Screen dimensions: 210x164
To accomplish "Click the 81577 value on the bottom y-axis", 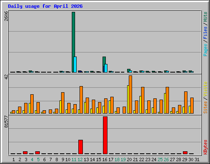I will 6,122.
